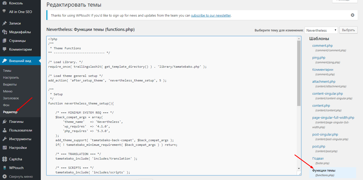Click the code editor scrollbar down arrow
The image size is (363, 180).
299,169
